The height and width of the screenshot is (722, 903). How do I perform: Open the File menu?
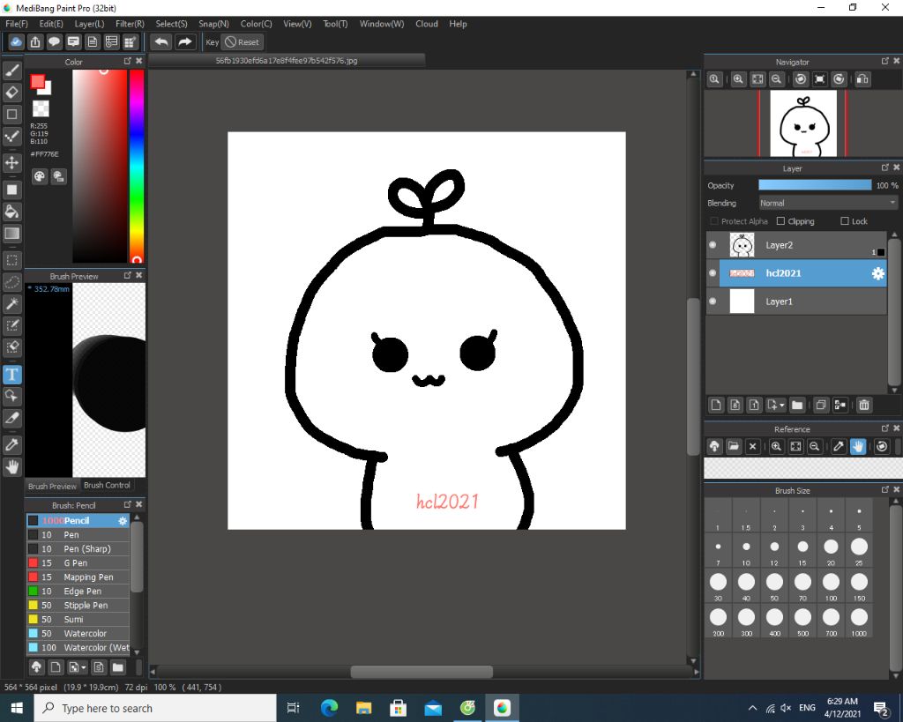click(x=16, y=24)
